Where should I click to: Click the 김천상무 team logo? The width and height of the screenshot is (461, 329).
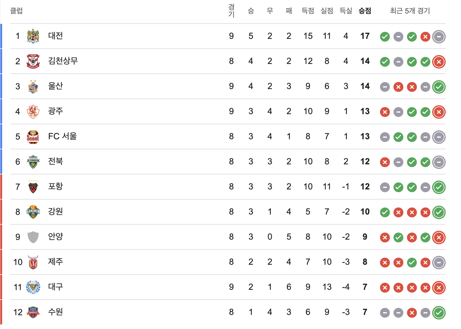click(x=33, y=61)
